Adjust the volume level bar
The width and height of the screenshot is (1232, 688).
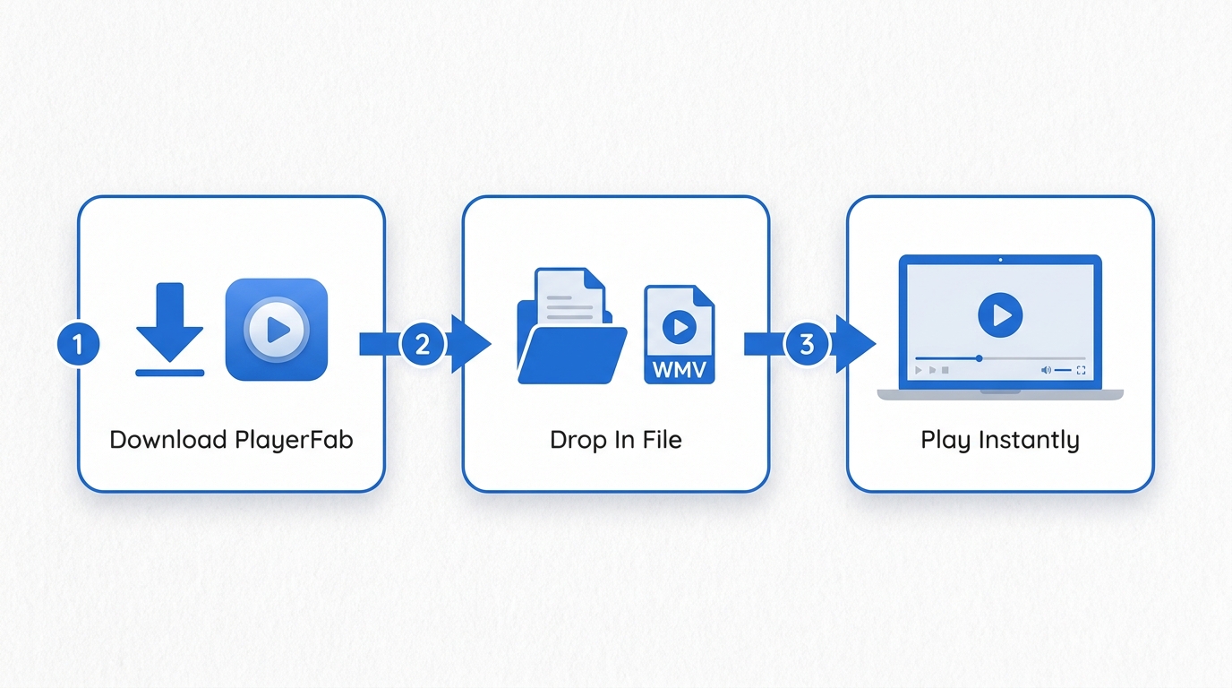[x=1063, y=370]
